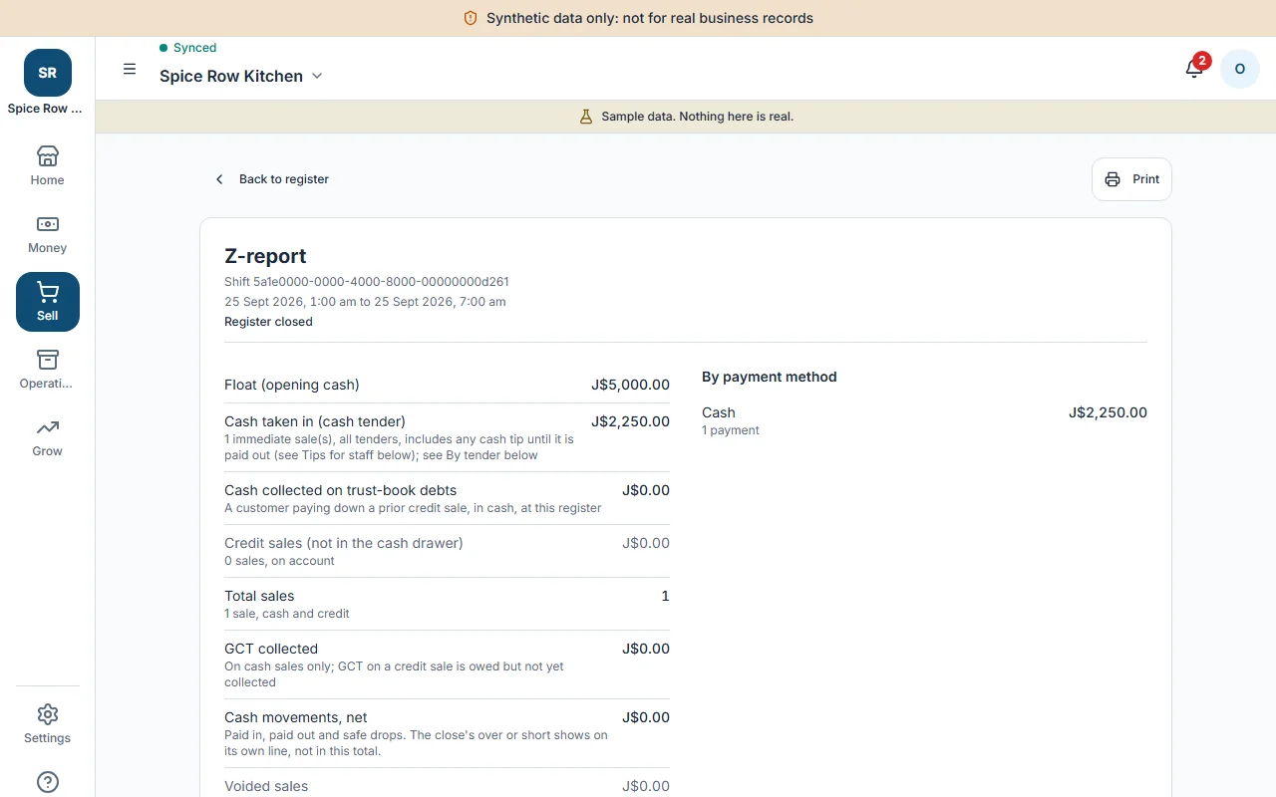Select the Shift ID text
Image resolution: width=1276 pixels, height=797 pixels.
(x=367, y=282)
